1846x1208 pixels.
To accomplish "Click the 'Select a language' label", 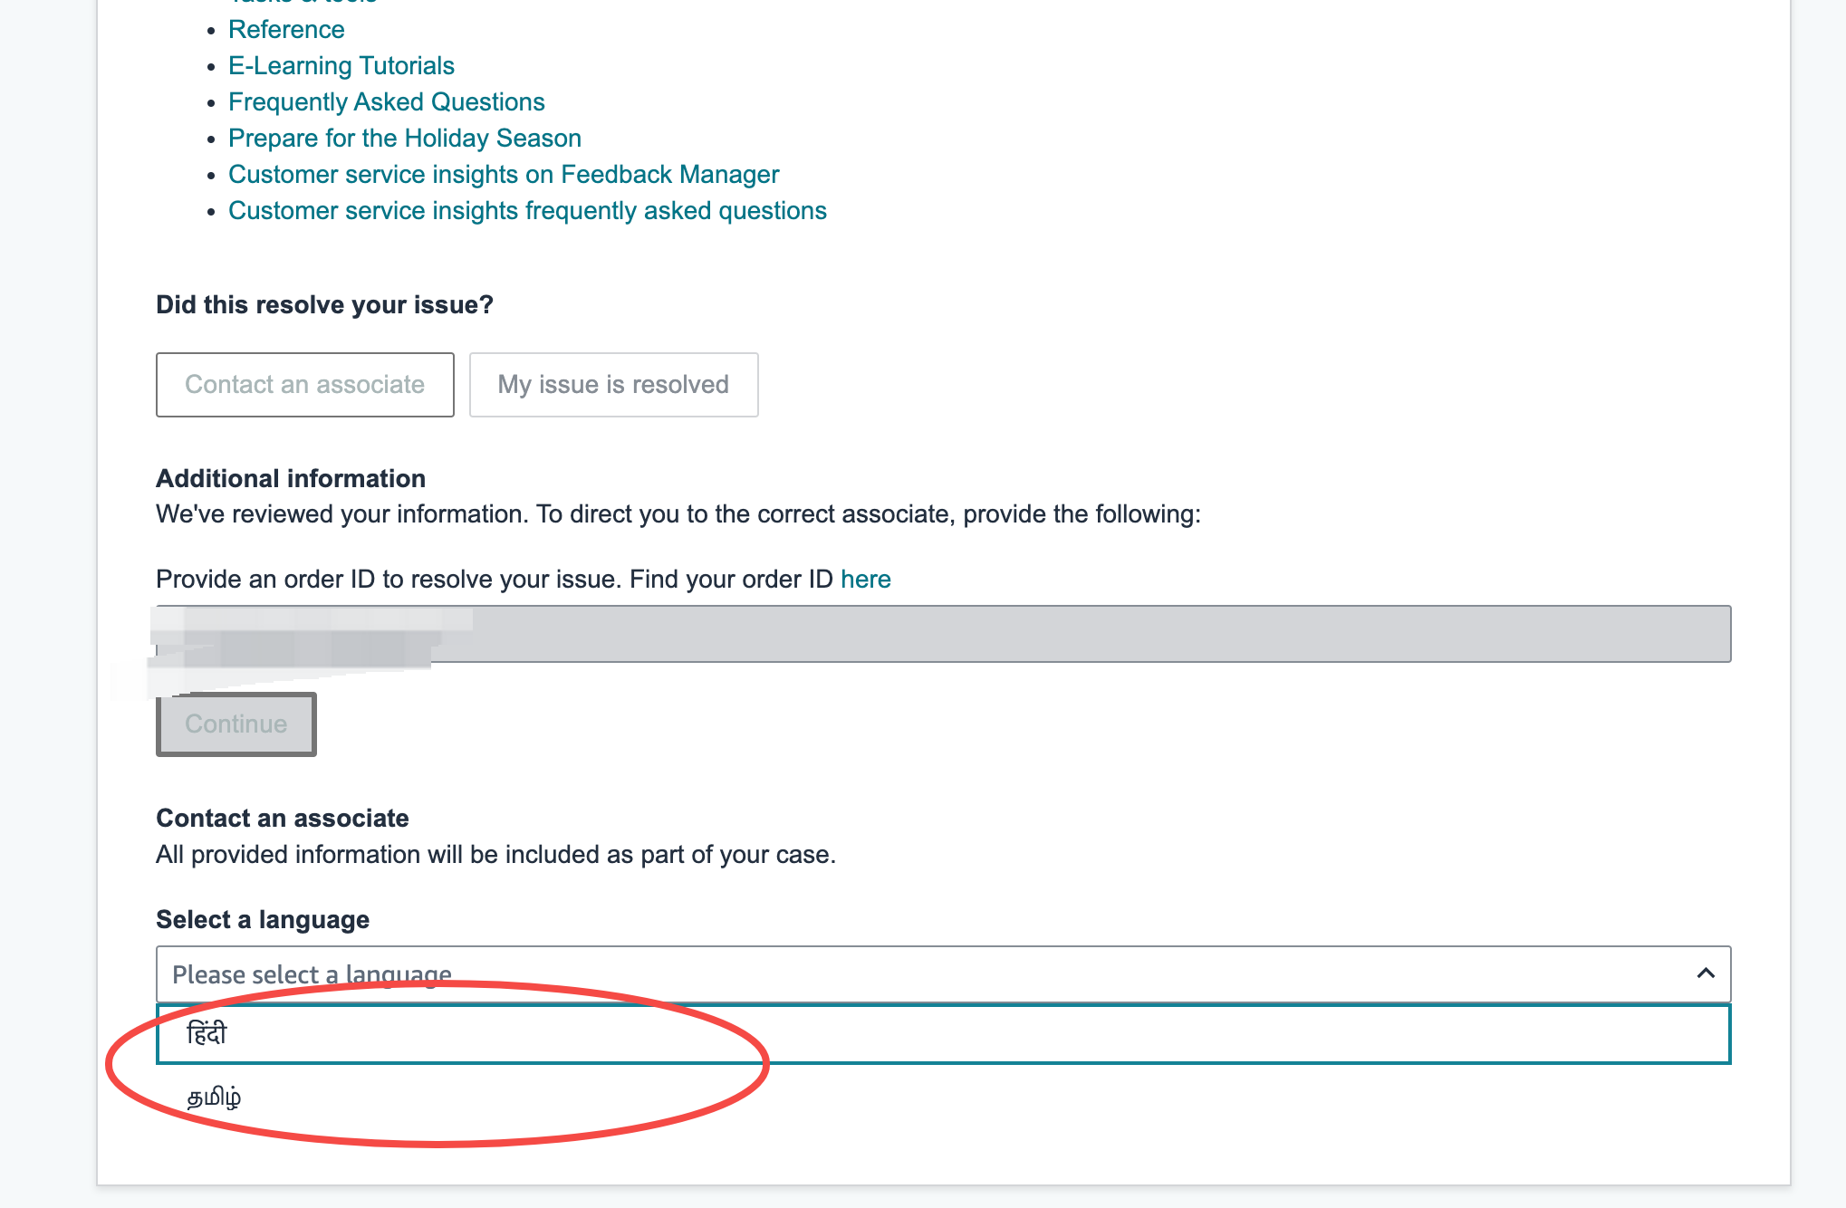I will (263, 920).
